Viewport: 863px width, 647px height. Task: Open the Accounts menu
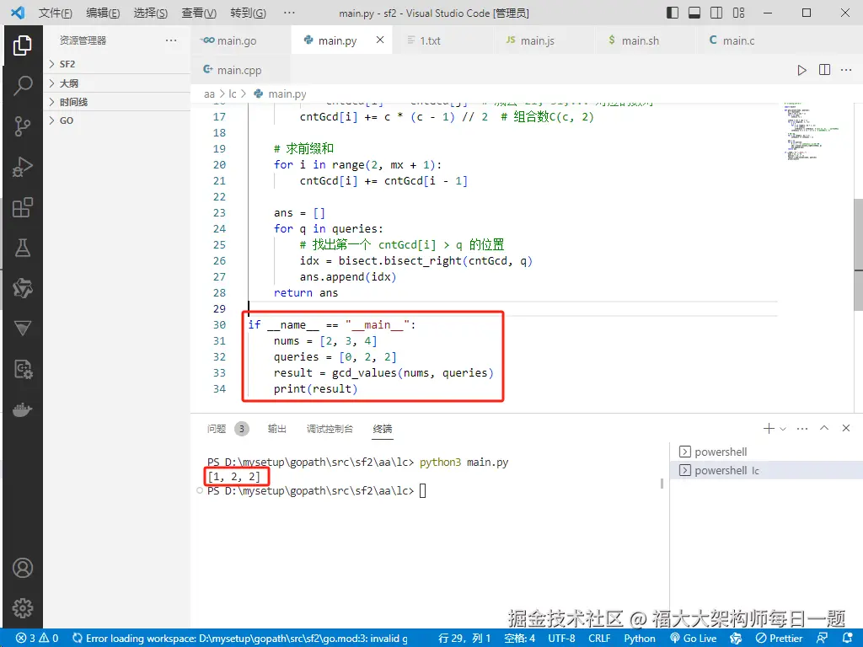23,568
